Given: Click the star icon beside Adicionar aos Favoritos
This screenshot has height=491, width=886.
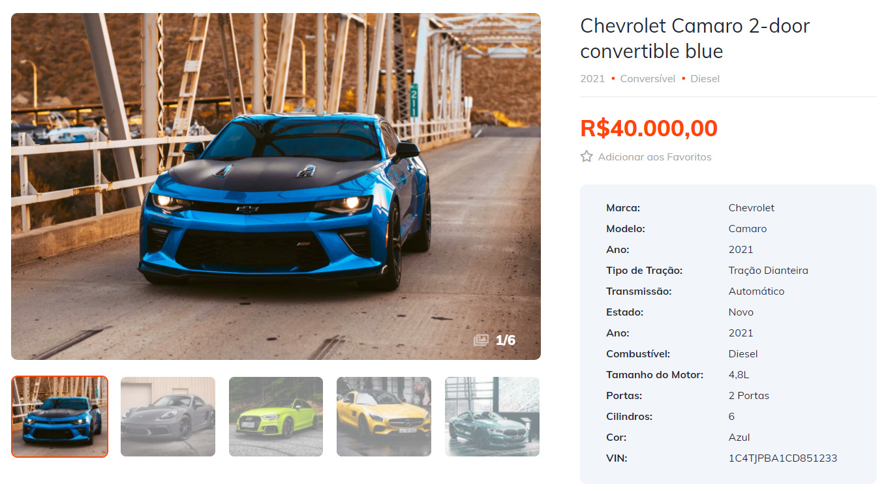Looking at the screenshot, I should tap(587, 156).
